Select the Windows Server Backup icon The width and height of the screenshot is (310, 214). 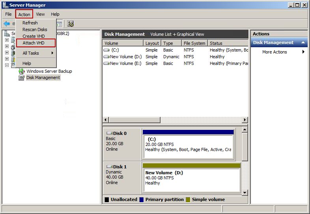tap(21, 71)
